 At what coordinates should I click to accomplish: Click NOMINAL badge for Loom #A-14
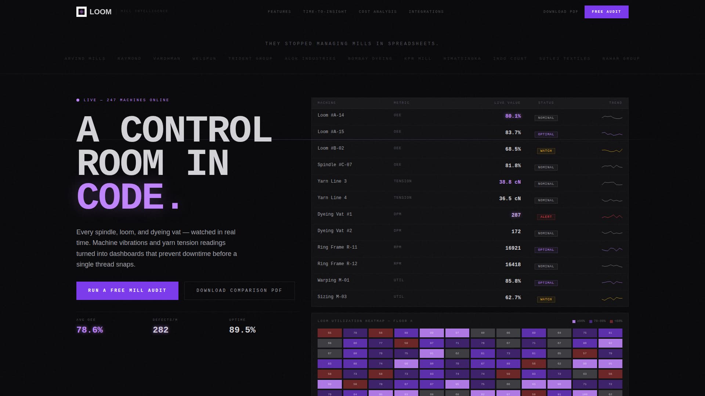click(x=546, y=118)
